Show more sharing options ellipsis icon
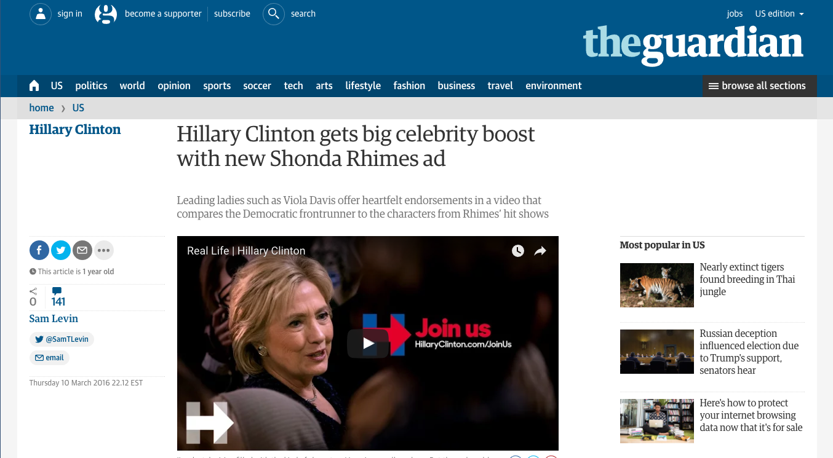This screenshot has height=458, width=833. (104, 250)
